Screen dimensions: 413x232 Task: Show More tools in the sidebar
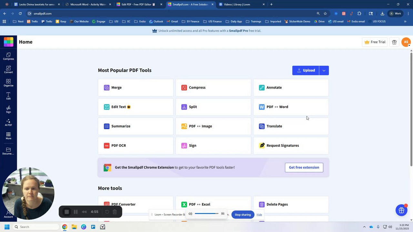click(8, 136)
